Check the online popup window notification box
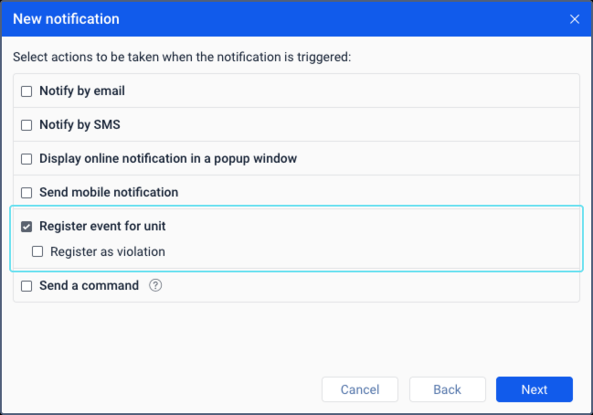 [26, 159]
